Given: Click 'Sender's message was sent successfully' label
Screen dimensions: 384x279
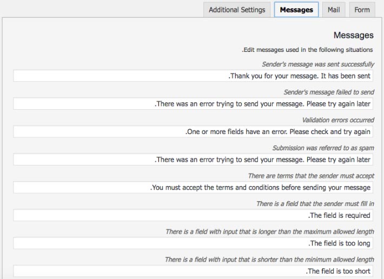Looking at the screenshot, I should click(318, 64).
